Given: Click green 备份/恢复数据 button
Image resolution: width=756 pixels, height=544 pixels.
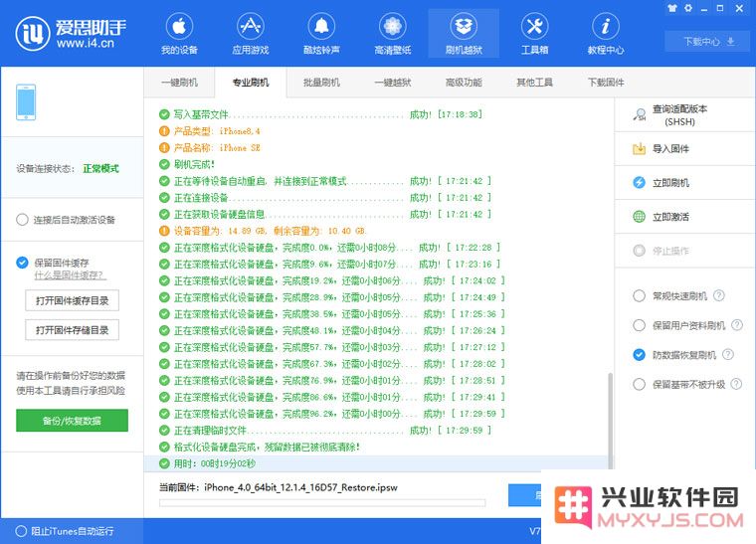Looking at the screenshot, I should [x=72, y=421].
